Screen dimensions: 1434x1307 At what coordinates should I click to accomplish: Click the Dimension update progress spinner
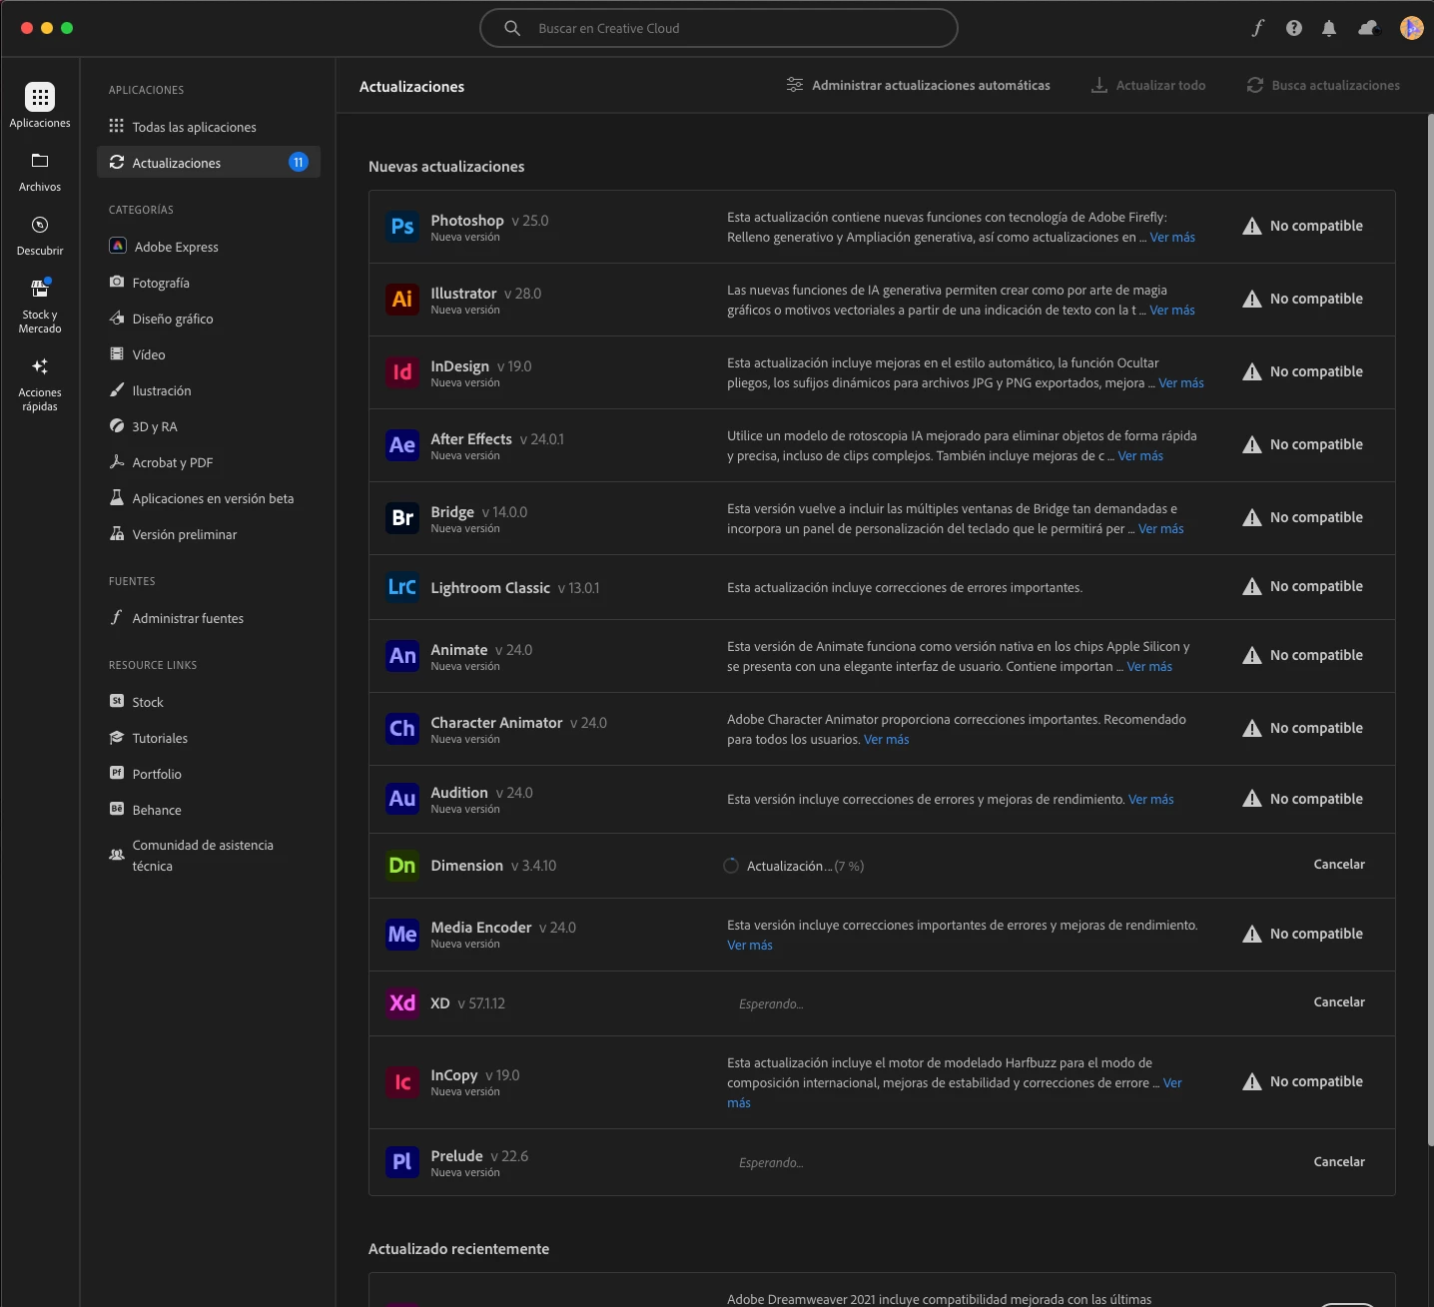(x=731, y=866)
